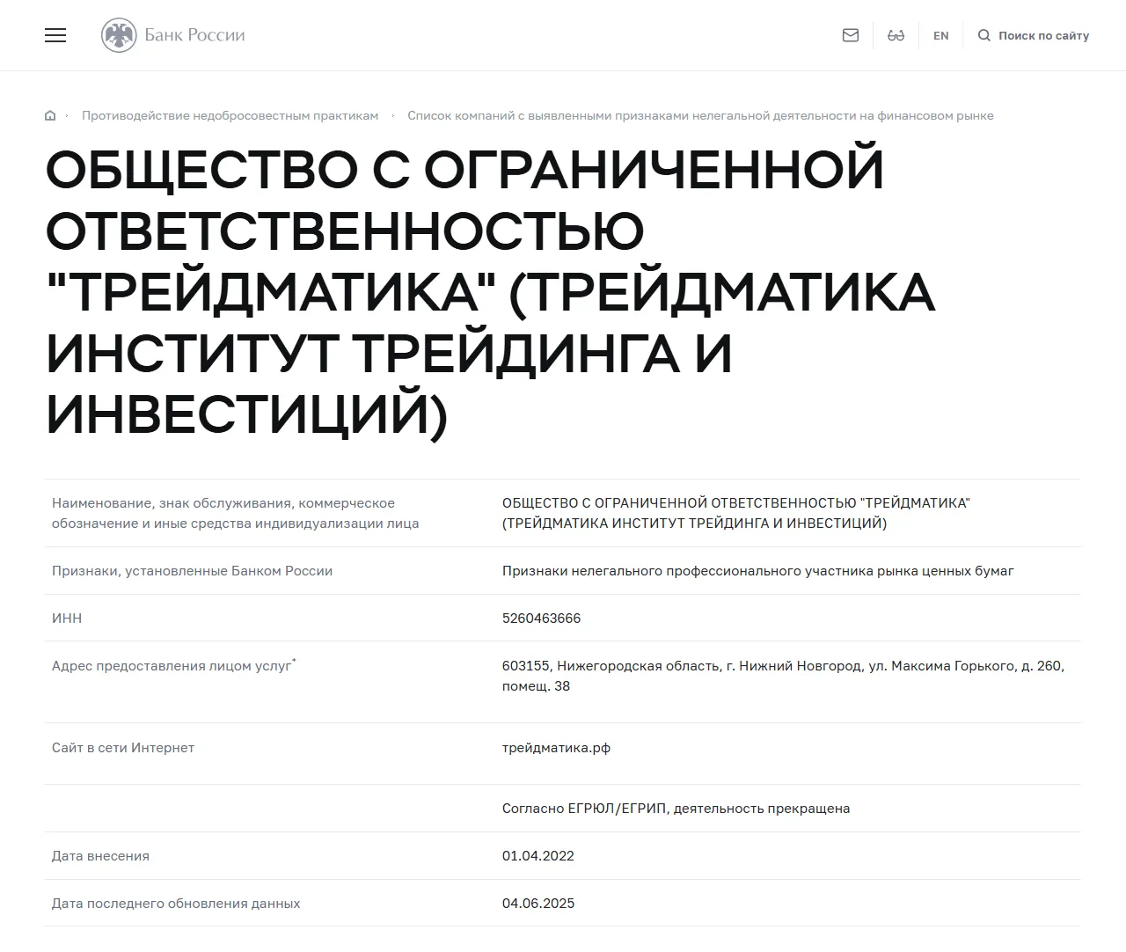Click the address '603155, Нижегородская область'
1126x952 pixels.
point(783,676)
